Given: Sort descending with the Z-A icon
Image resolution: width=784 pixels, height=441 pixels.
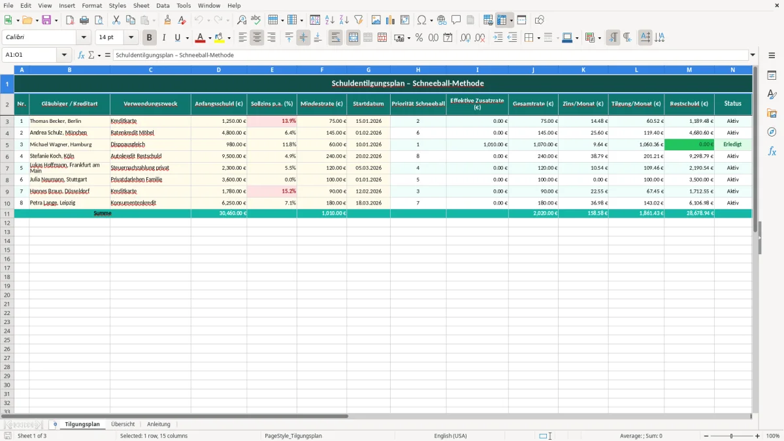Looking at the screenshot, I should tap(344, 20).
